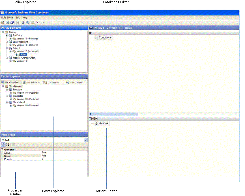Click the horizontal scrollbar thumb in IF pane
This screenshot has width=245, height=196.
115,114
